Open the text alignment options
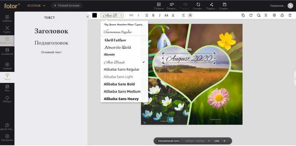This screenshot has width=296, height=146. 147,15
